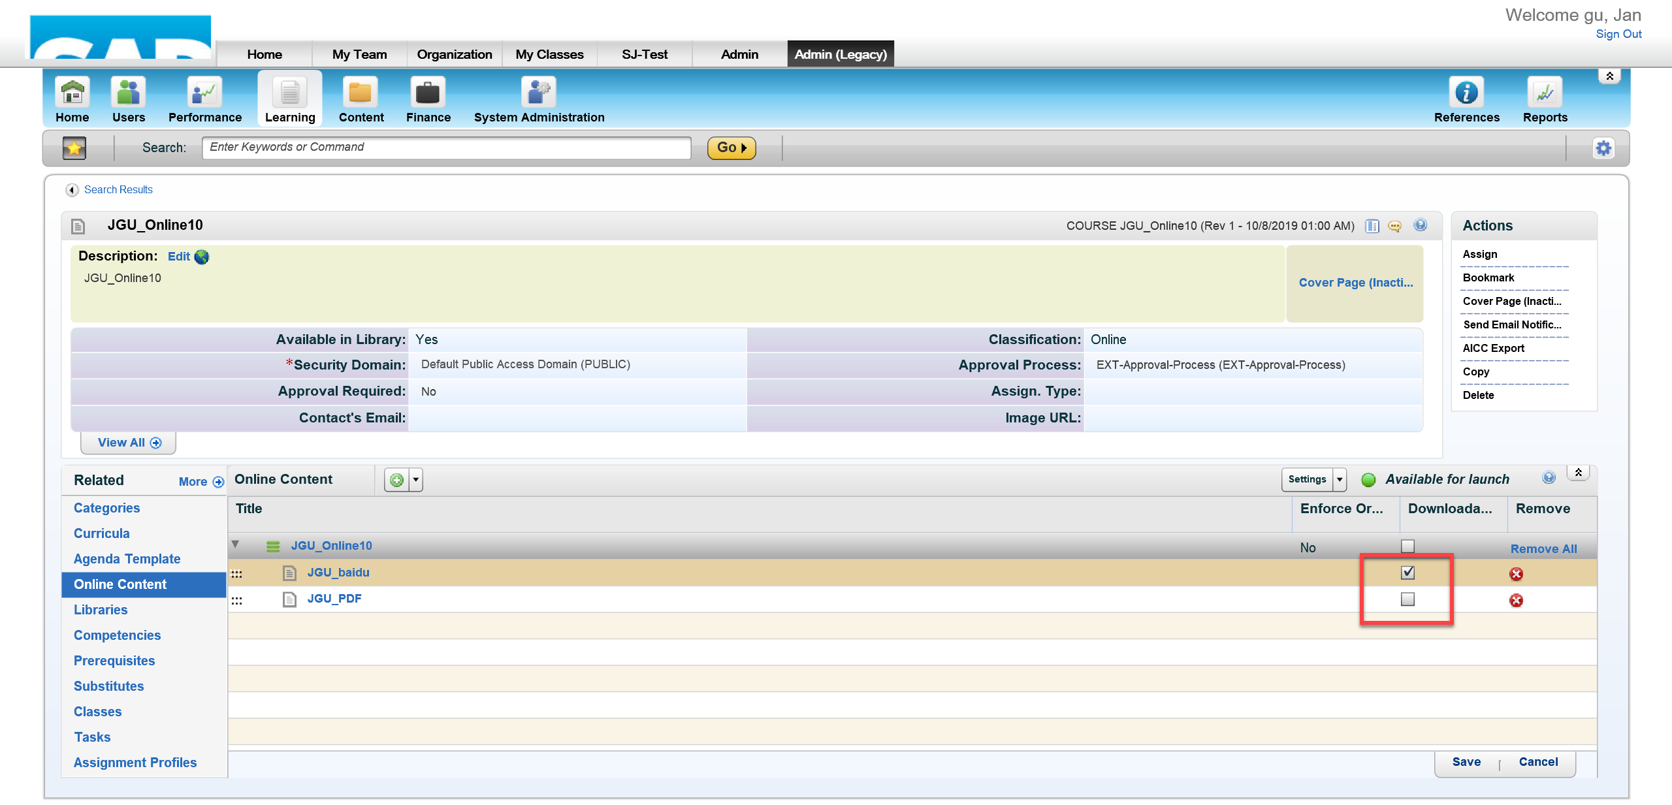Switch to the Organization tab
This screenshot has height=805, width=1672.
pyautogui.click(x=455, y=54)
